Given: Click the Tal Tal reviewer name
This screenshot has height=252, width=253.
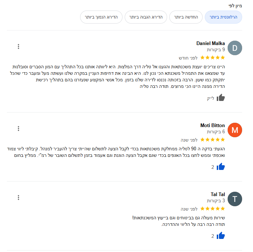Looking at the screenshot, I should 218,194.
